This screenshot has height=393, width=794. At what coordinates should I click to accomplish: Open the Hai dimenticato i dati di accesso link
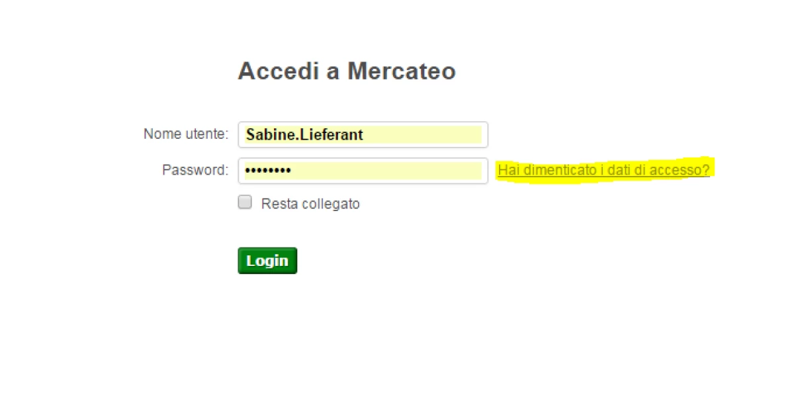pos(603,170)
